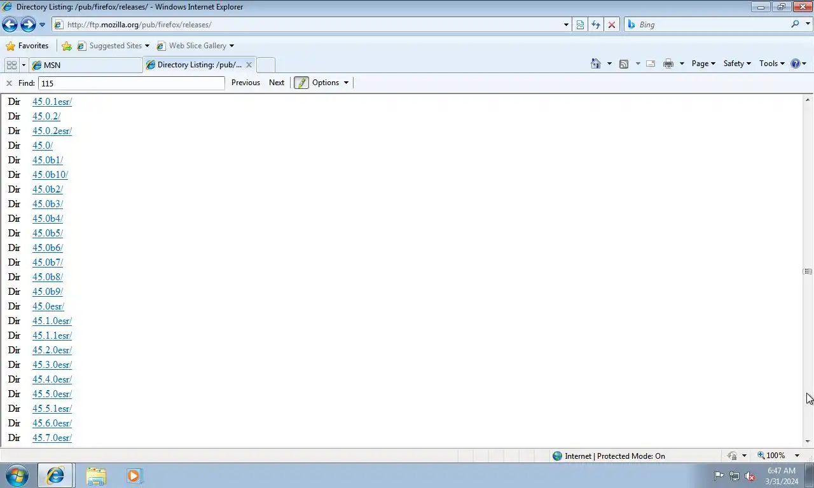Click Previous in the Find bar

tap(245, 83)
